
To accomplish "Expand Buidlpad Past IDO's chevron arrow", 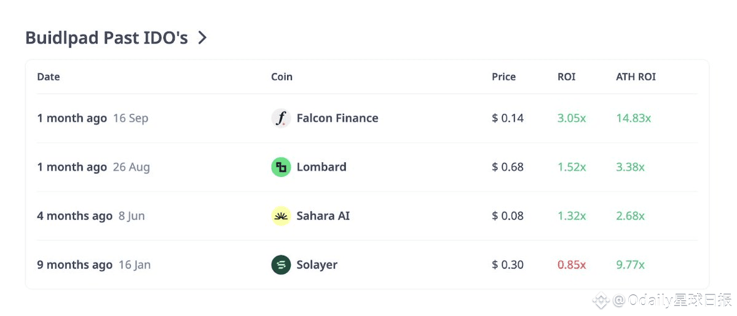I will point(202,38).
